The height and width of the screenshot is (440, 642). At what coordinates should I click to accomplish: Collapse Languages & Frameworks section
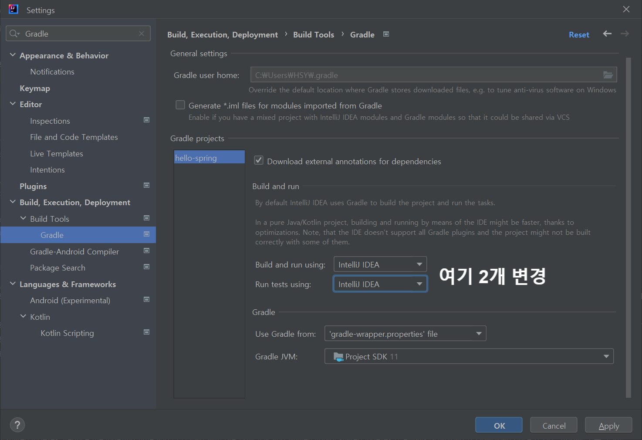point(13,284)
